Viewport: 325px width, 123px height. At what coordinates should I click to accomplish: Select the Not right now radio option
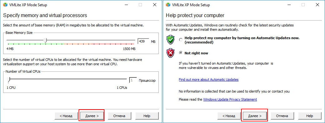[x=181, y=53]
